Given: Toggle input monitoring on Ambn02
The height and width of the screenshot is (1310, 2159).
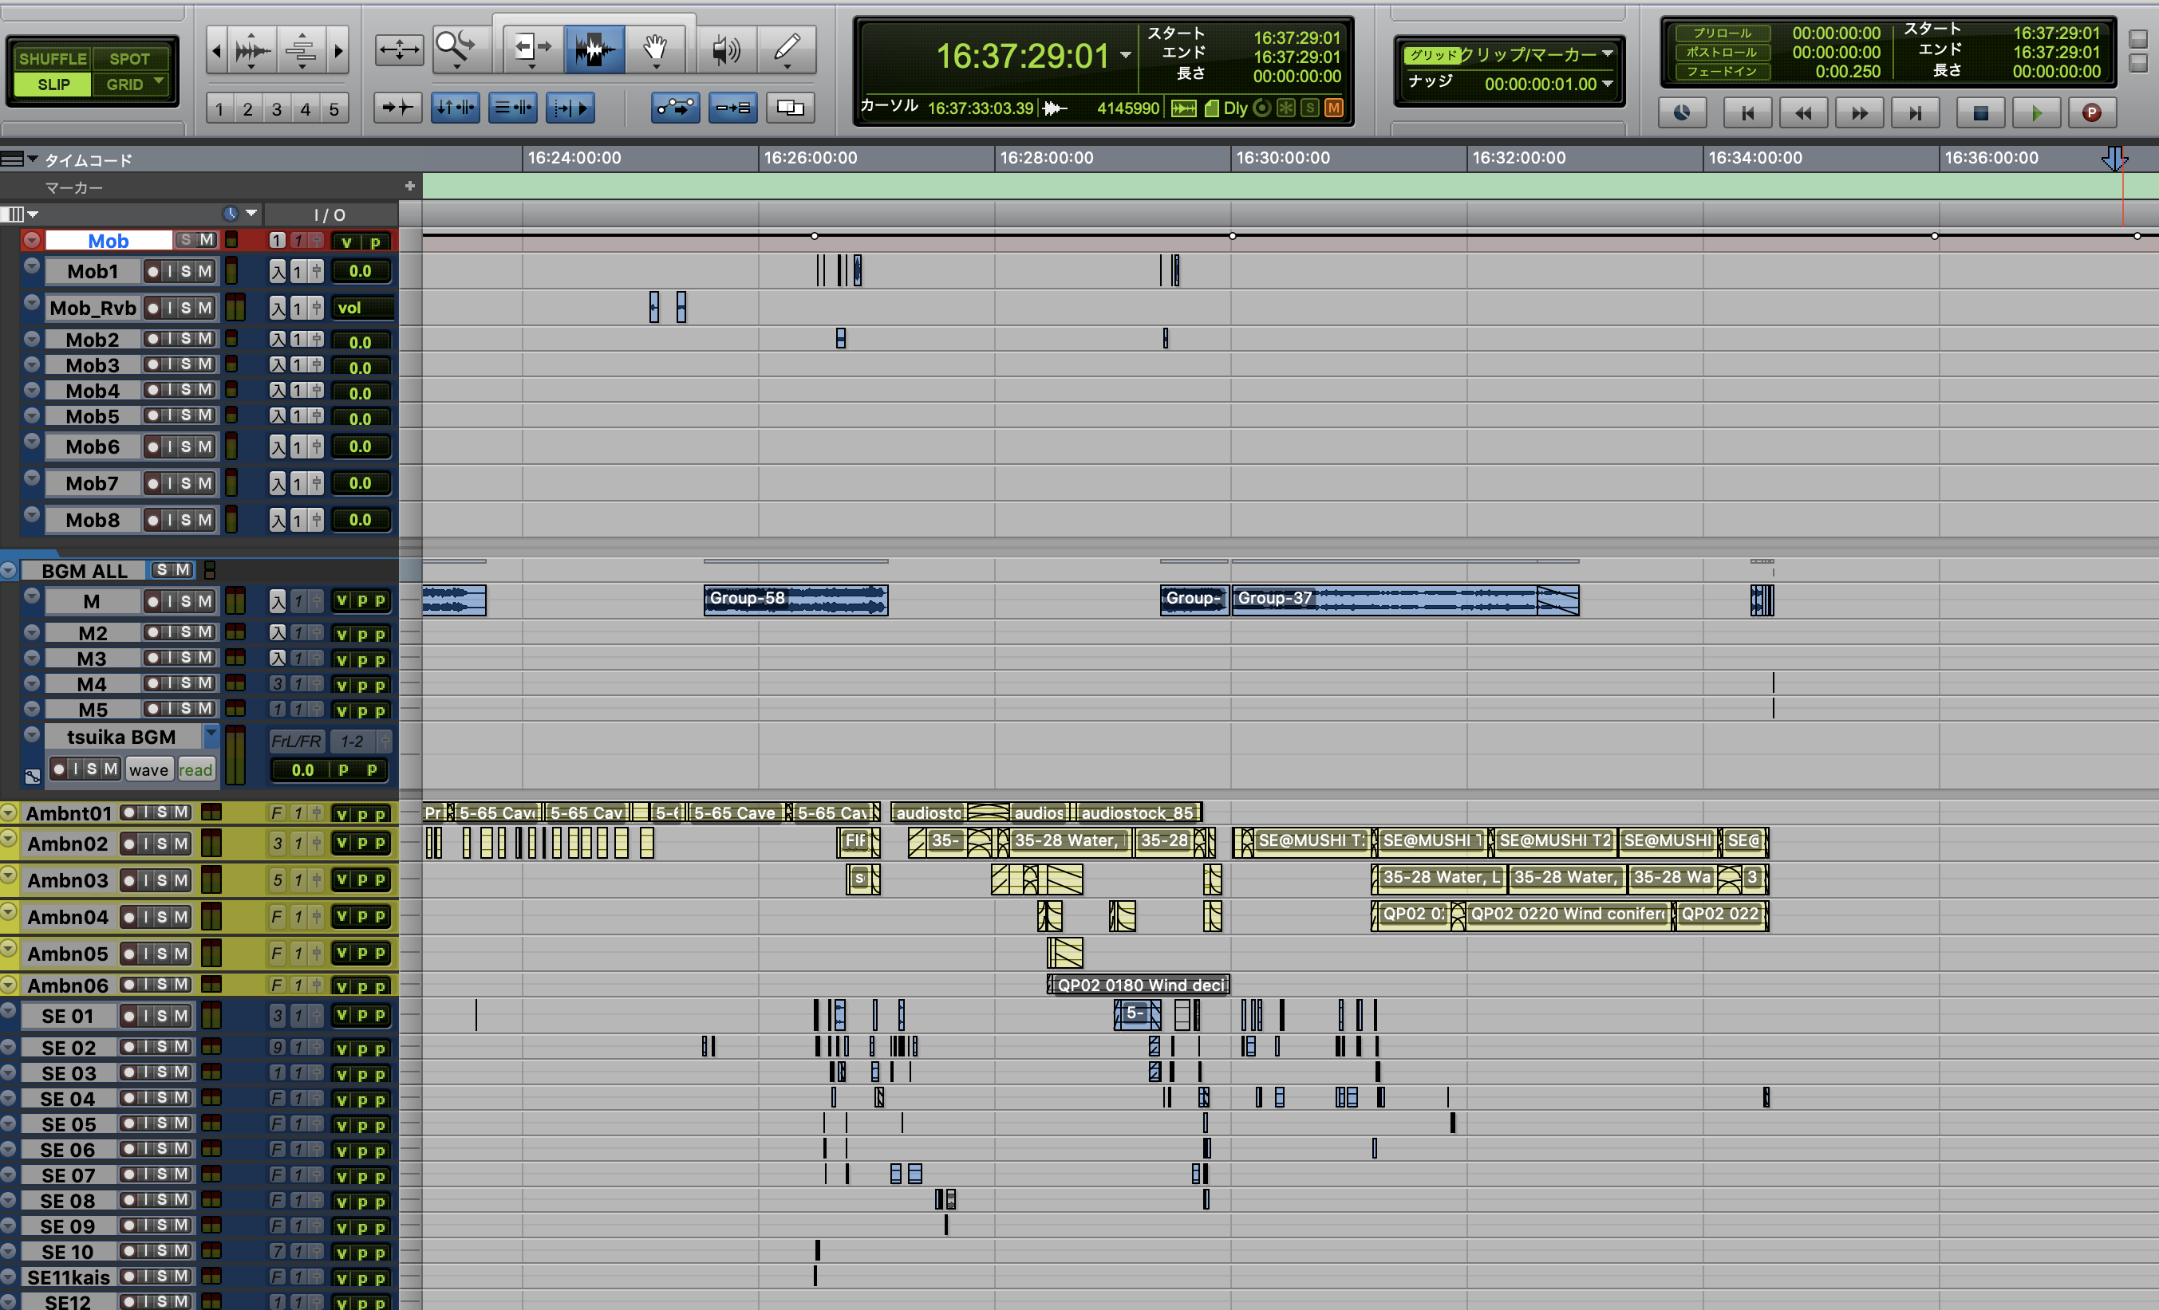Looking at the screenshot, I should (145, 844).
